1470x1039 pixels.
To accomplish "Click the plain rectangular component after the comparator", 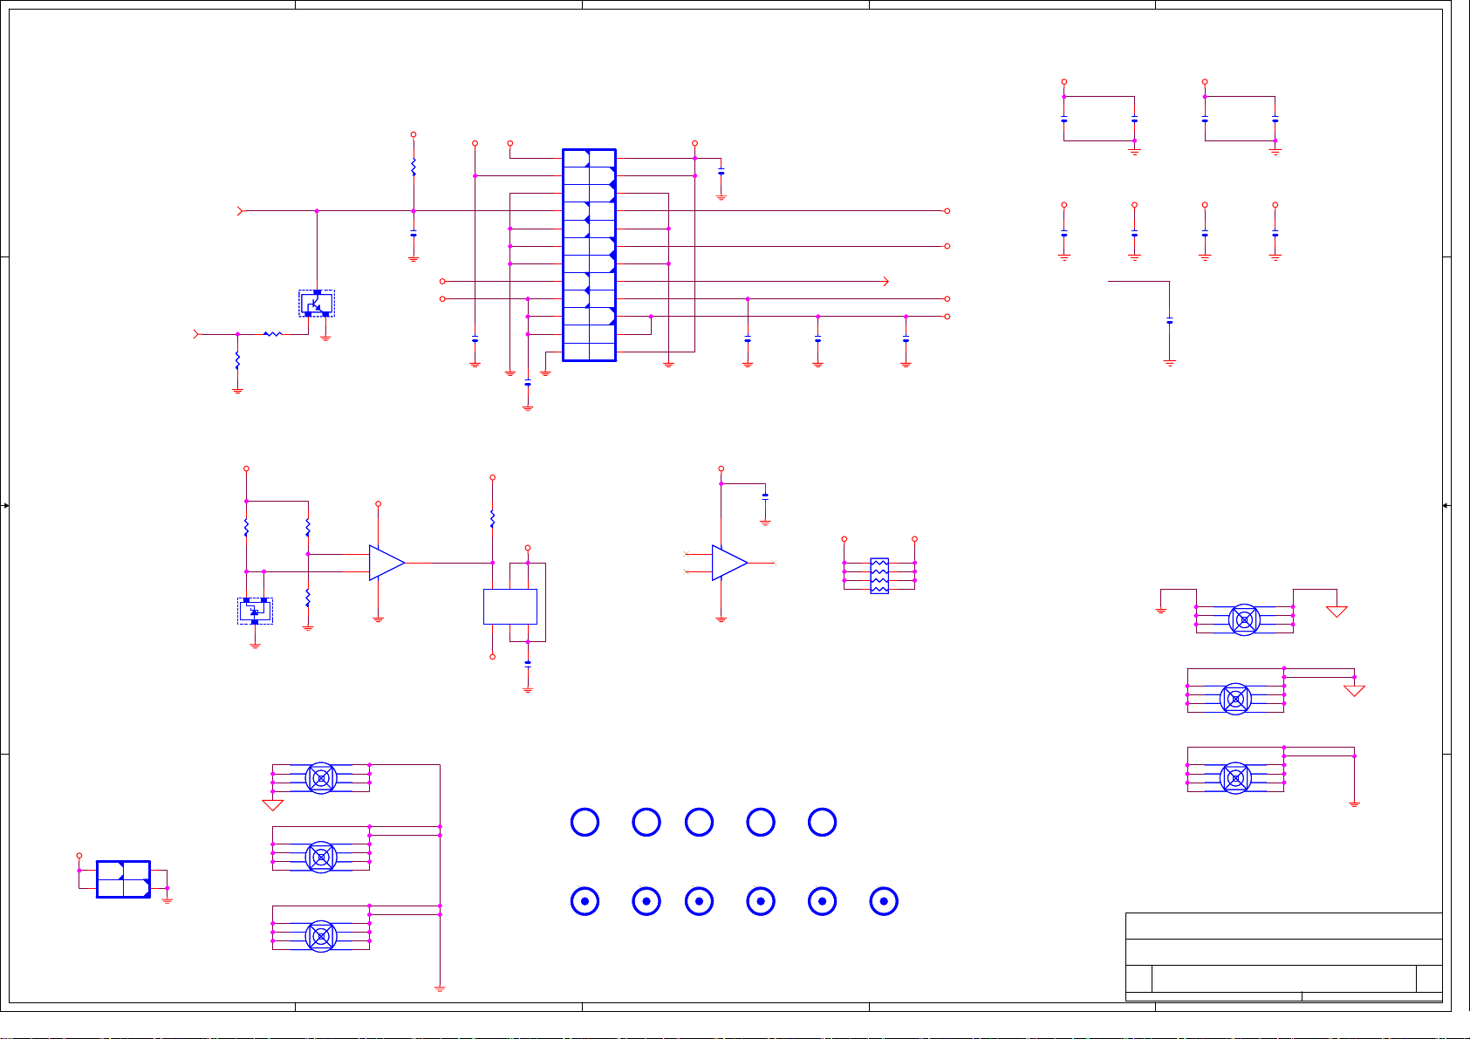I will point(510,606).
